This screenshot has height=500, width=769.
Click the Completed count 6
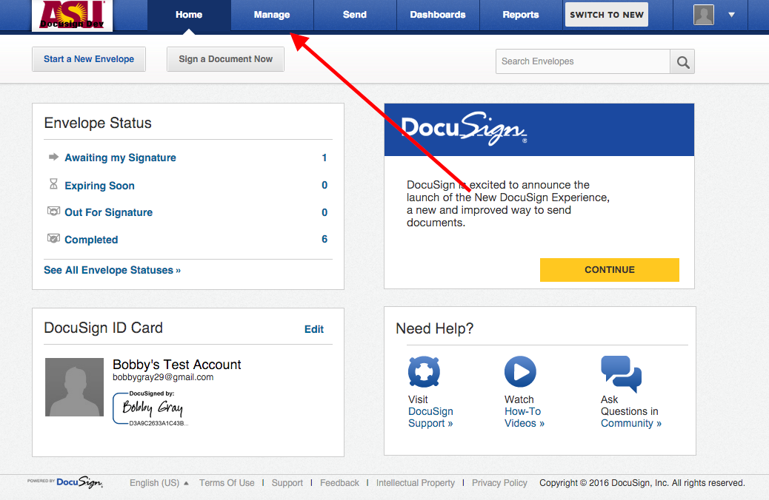point(324,239)
